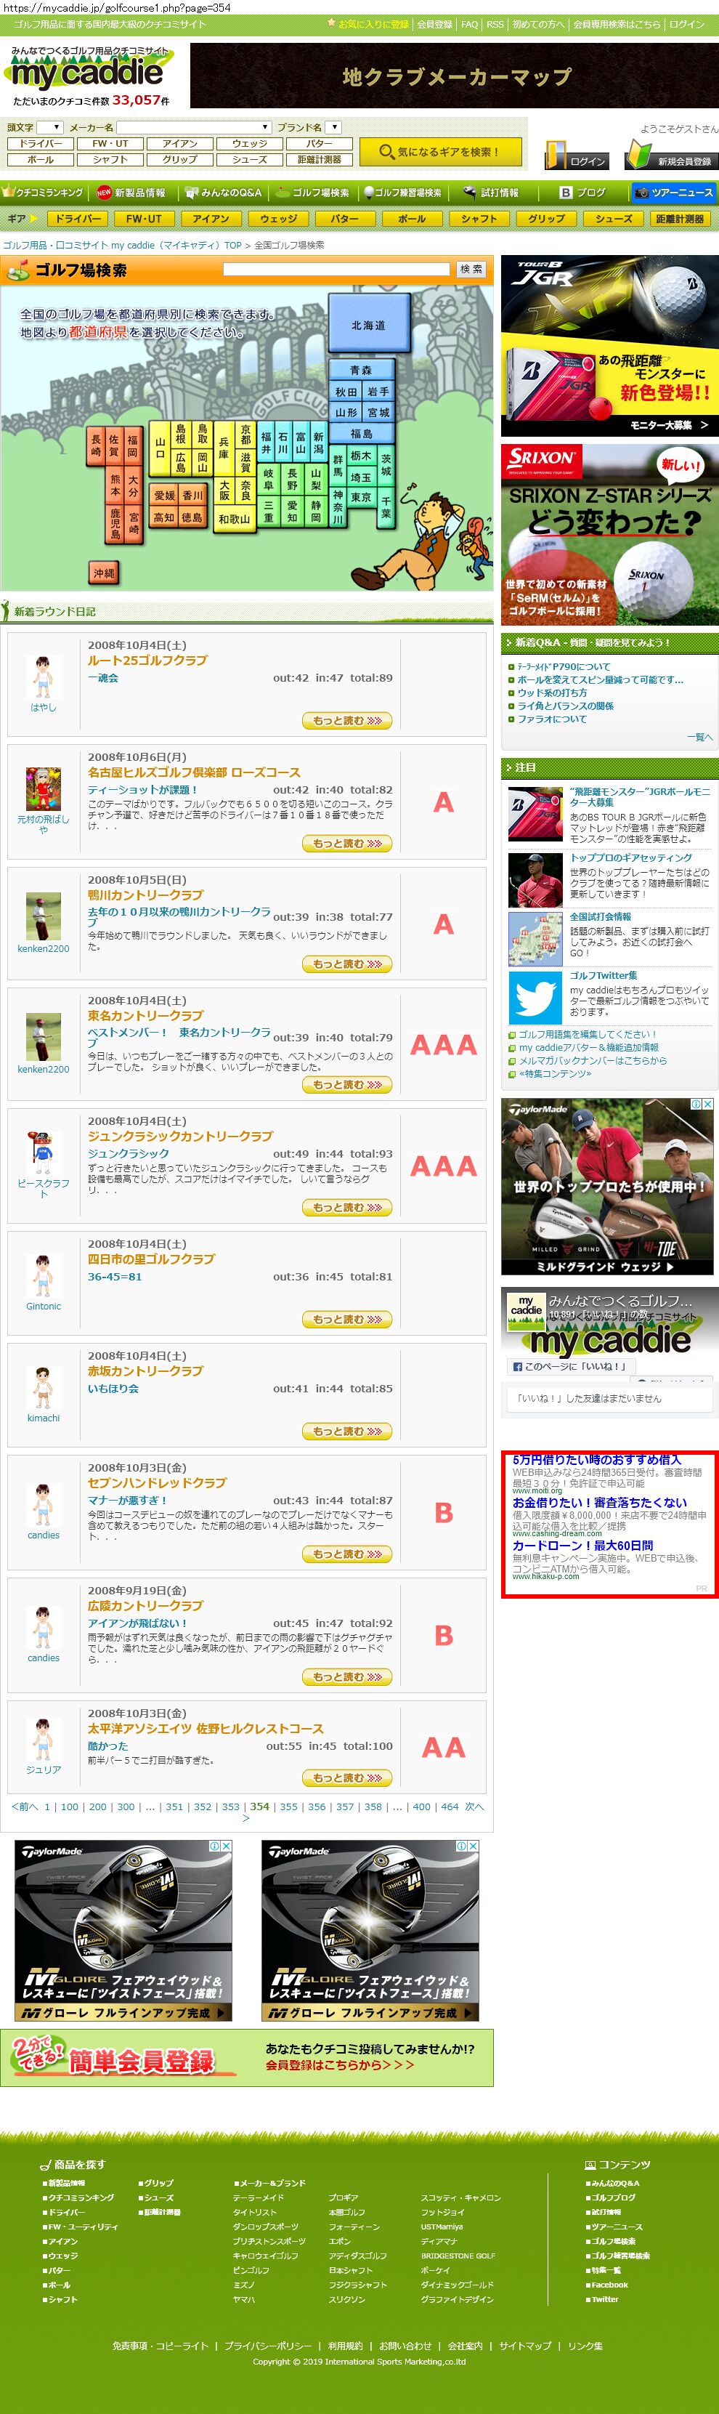This screenshot has width=719, height=2414.
Task: Click kenken2200 avatar in 鴨川 entry
Action: pos(43,916)
